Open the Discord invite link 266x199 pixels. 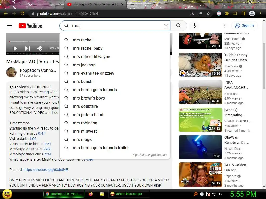click(46, 170)
